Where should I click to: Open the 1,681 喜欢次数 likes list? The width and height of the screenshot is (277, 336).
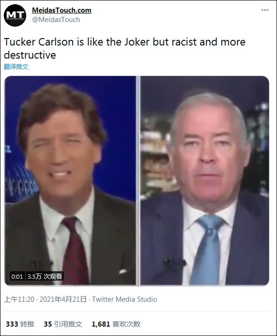pyautogui.click(x=116, y=324)
